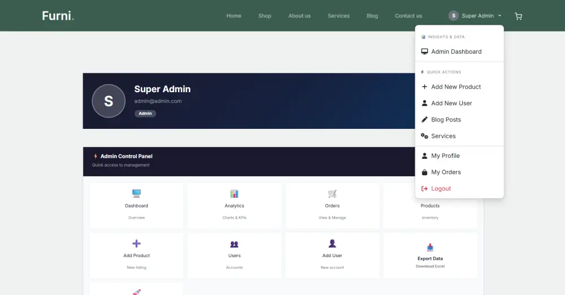Image resolution: width=565 pixels, height=295 pixels.
Task: Open the shopping cart icon
Action: pyautogui.click(x=518, y=16)
